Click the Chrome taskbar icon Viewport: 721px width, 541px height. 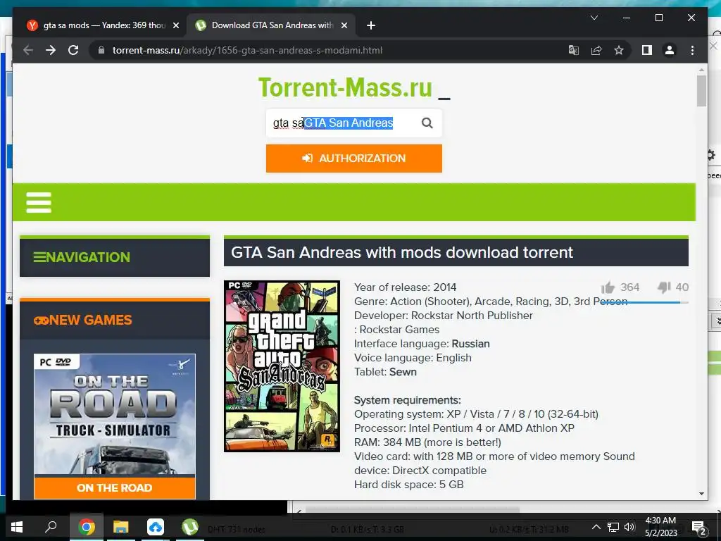pos(87,527)
